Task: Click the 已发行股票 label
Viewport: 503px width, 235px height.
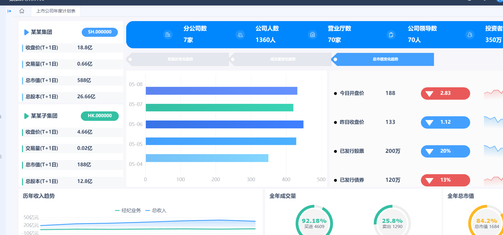Action: 352,151
